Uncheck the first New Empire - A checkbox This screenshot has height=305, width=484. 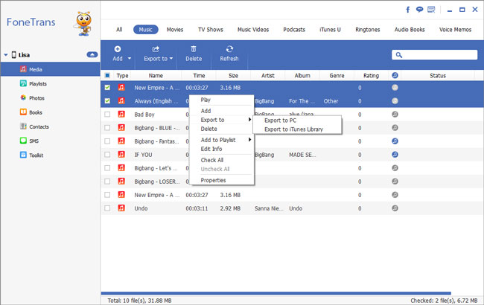tap(107, 88)
